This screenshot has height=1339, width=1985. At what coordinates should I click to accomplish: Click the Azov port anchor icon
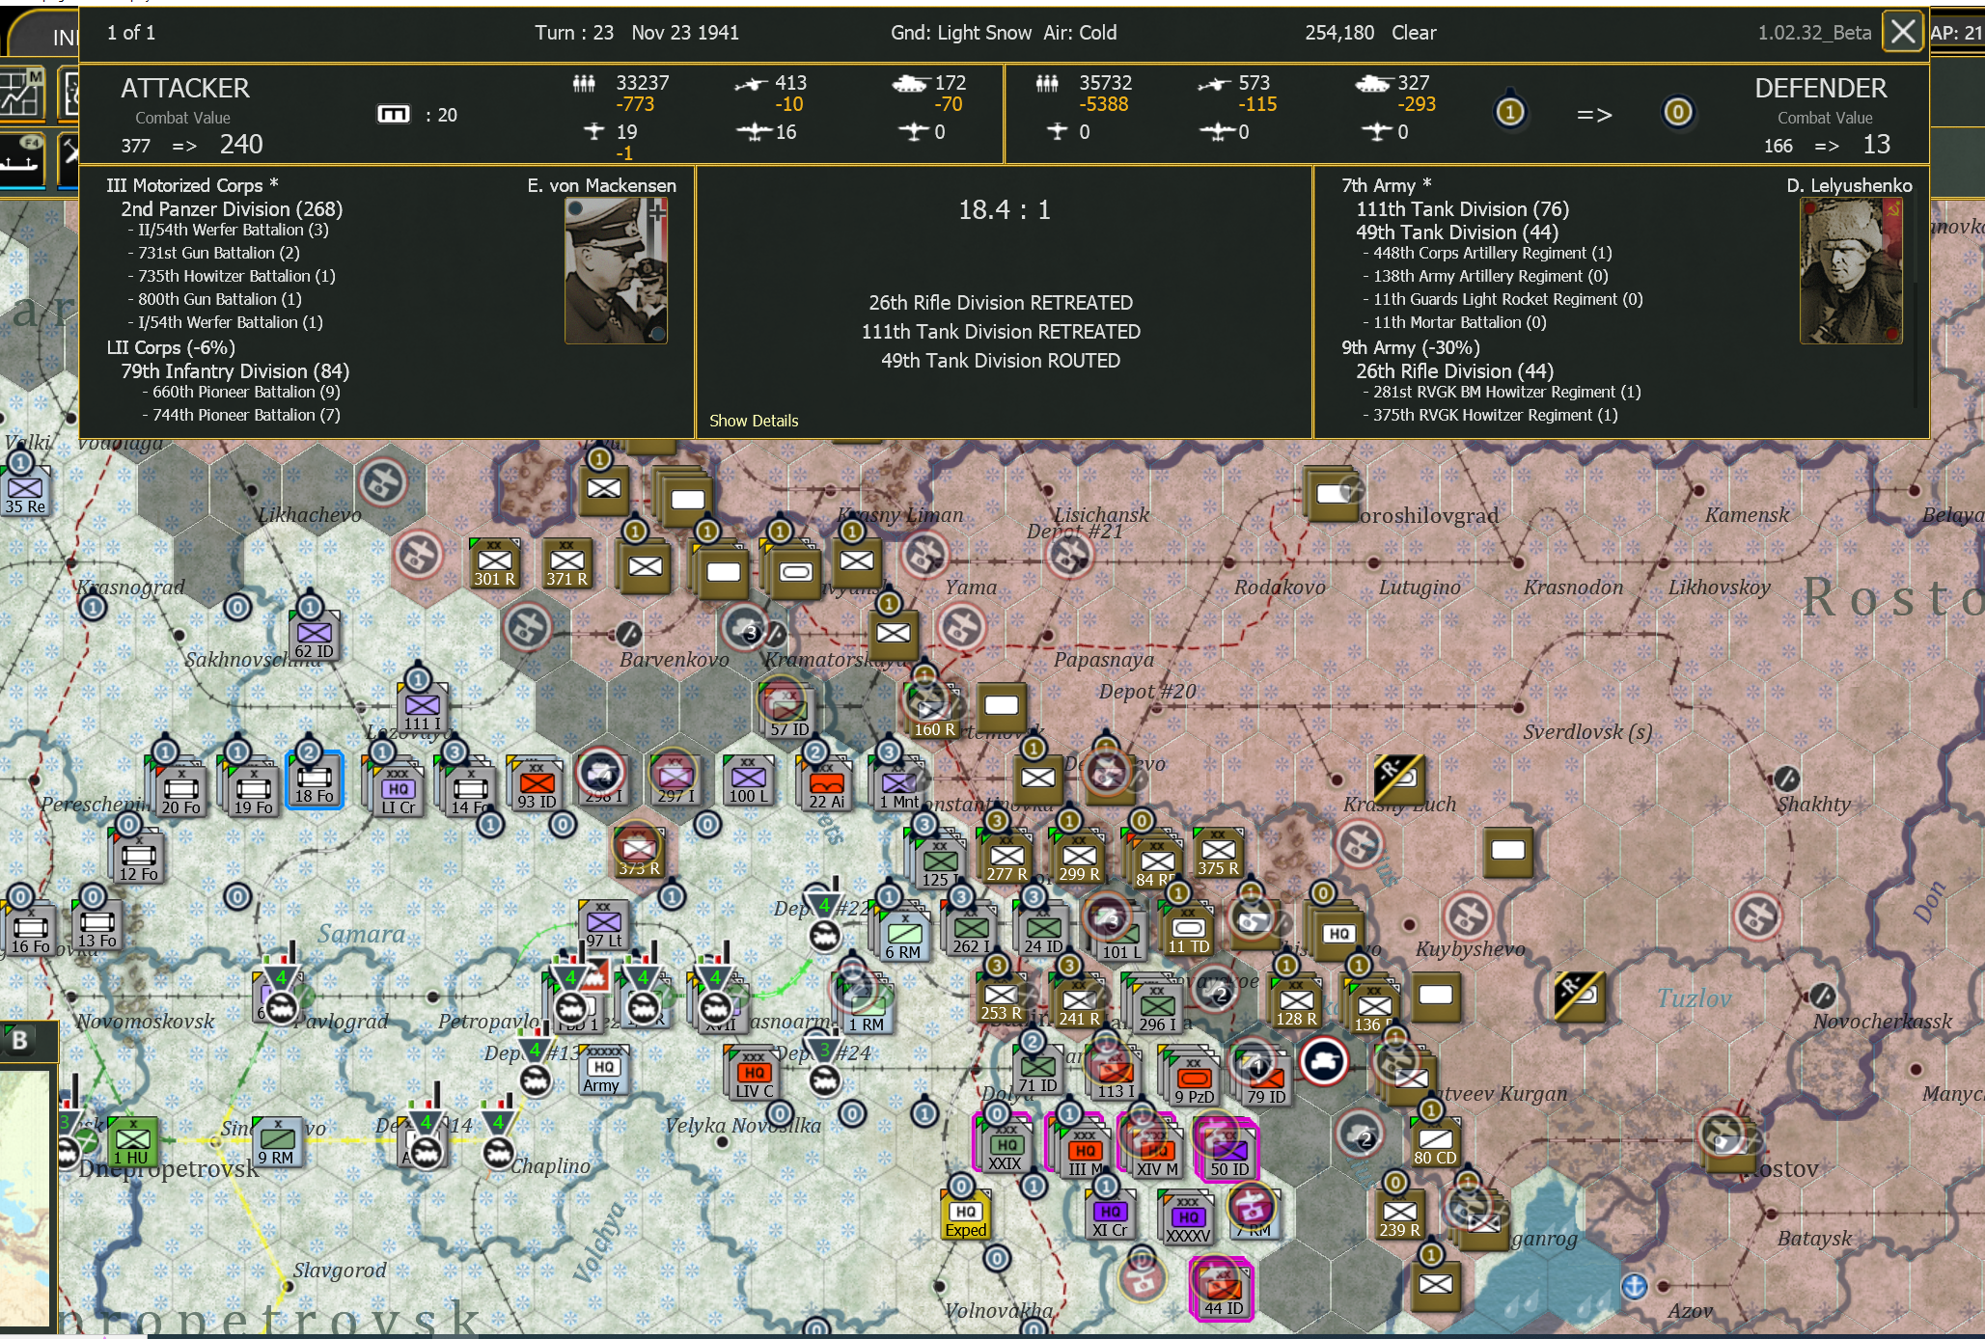[x=1635, y=1285]
